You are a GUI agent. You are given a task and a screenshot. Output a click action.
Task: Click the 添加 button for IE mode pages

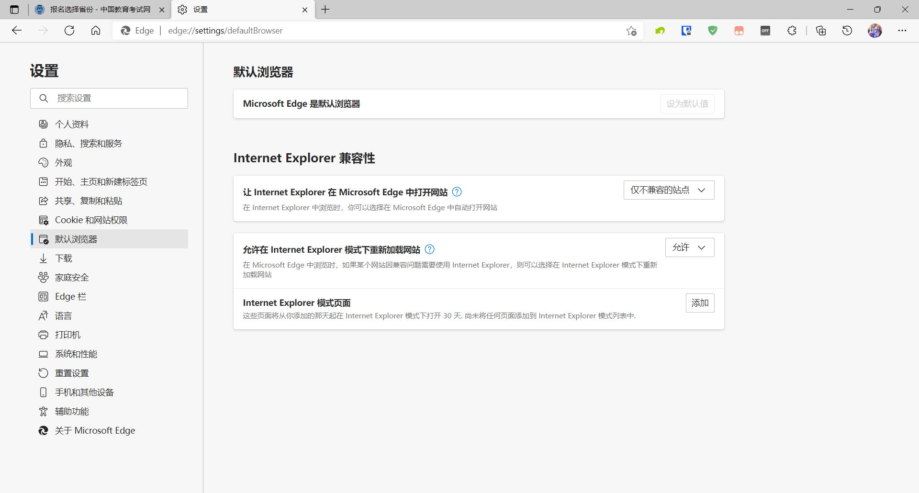click(700, 303)
